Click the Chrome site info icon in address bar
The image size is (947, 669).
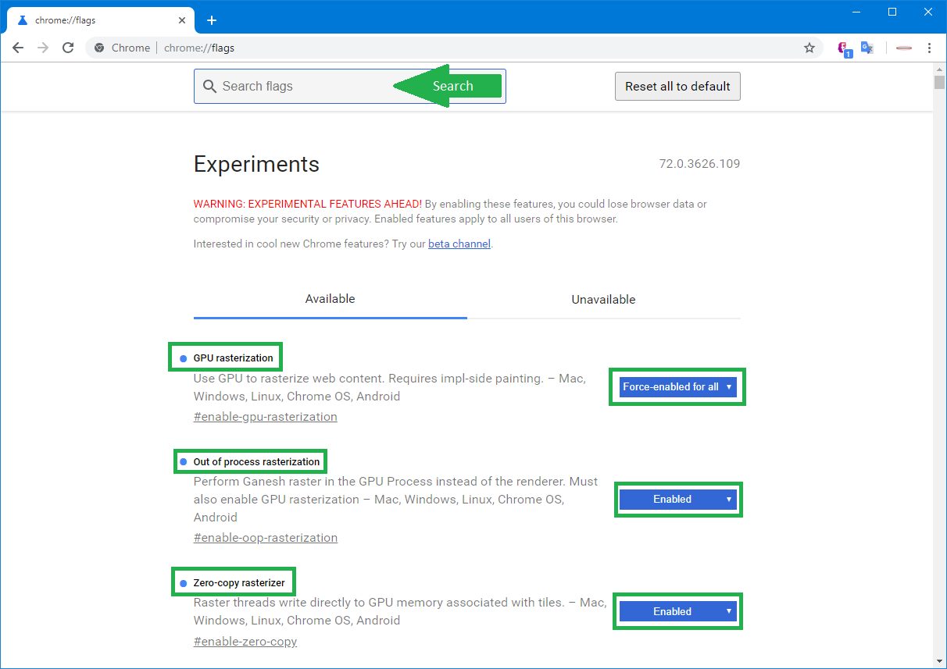coord(98,48)
